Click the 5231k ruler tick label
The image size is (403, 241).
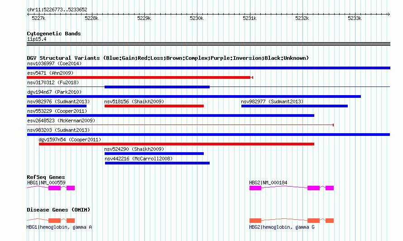[x=249, y=18]
